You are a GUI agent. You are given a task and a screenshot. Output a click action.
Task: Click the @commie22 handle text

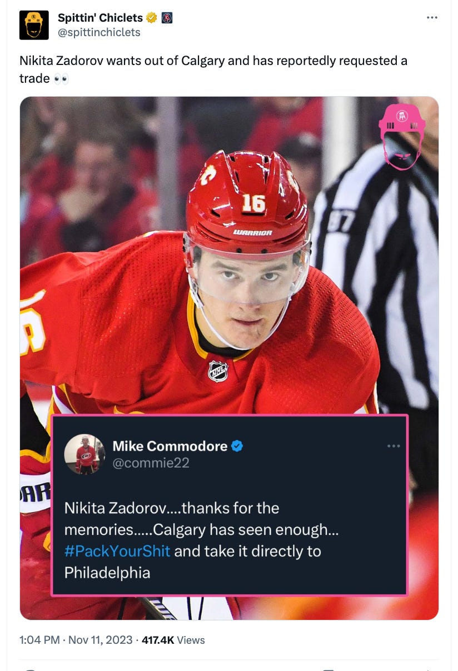151,462
